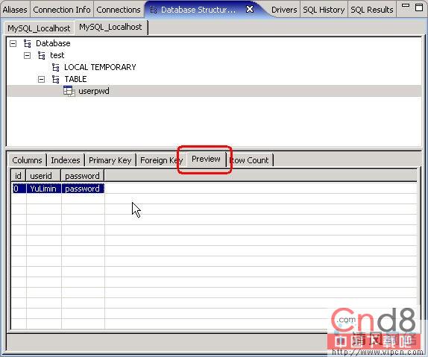Open the Primary Key tab
The width and height of the screenshot is (428, 357).
[x=110, y=160]
